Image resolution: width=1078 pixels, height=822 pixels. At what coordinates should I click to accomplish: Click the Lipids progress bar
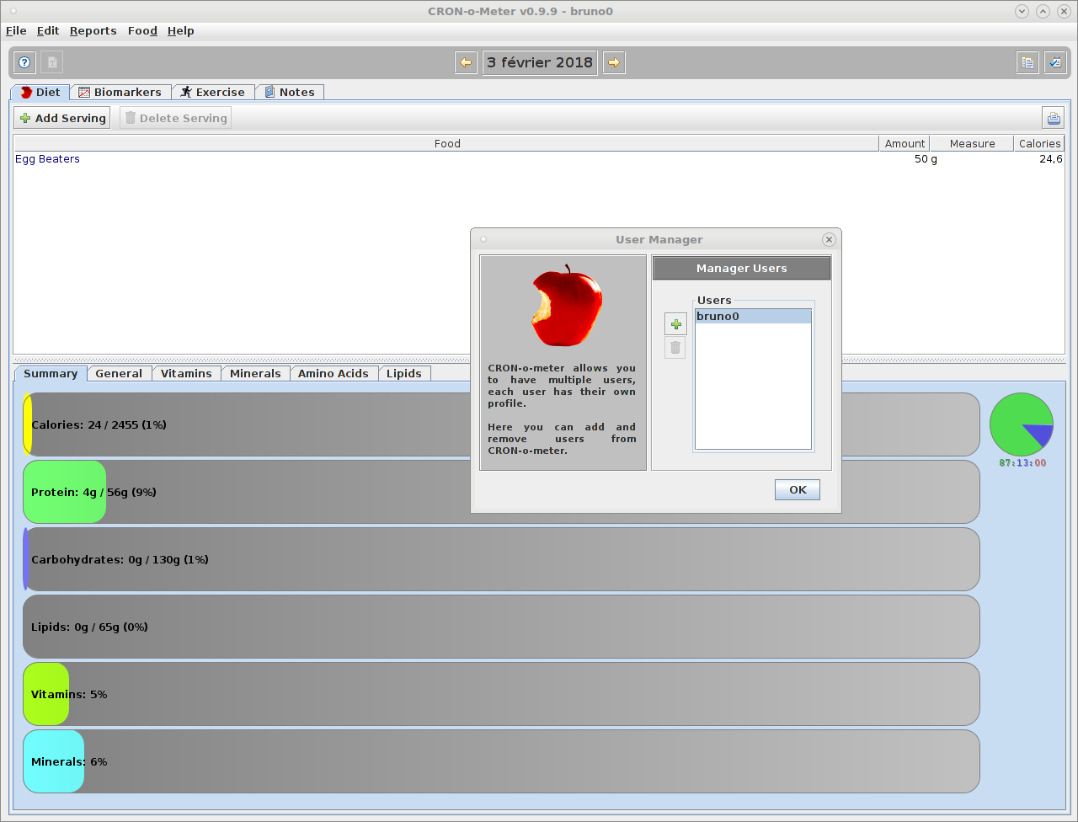coord(501,627)
